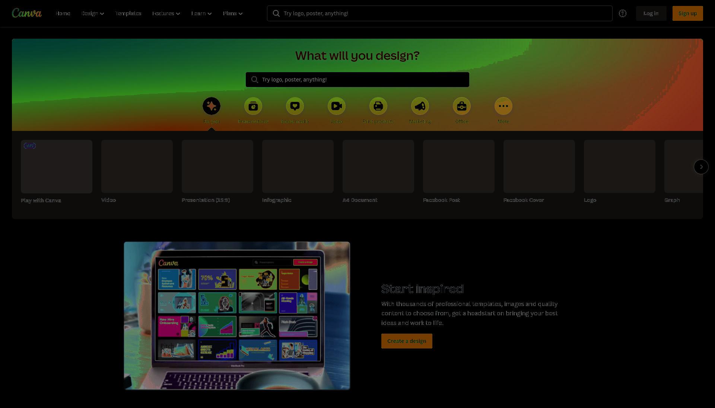Screen dimensions: 715x408
Task: Select the Social media heart icon
Action: pos(295,106)
